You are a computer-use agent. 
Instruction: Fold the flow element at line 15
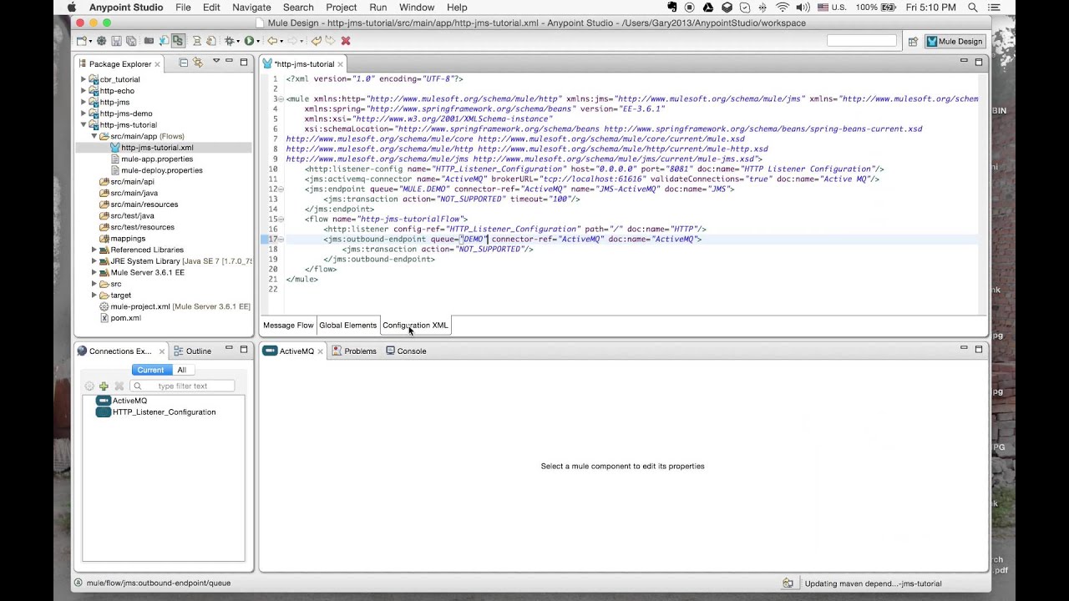pyautogui.click(x=281, y=219)
